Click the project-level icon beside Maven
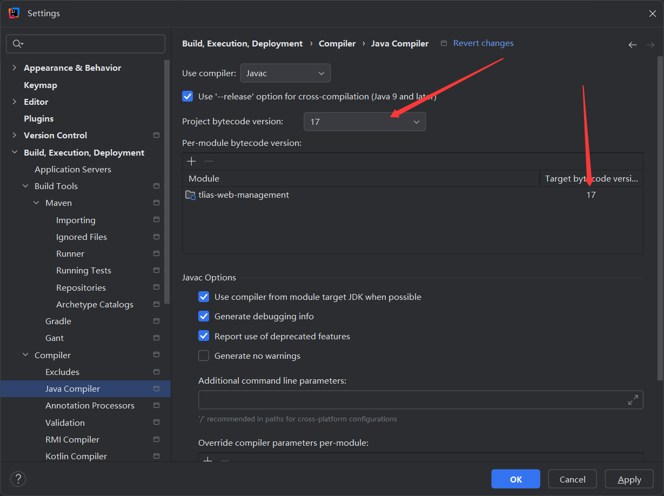 tap(156, 203)
